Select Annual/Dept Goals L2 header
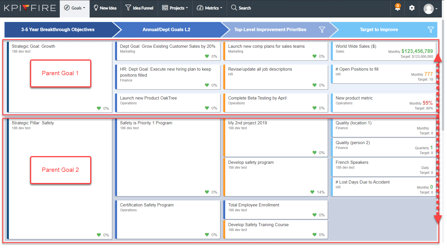 [166, 30]
